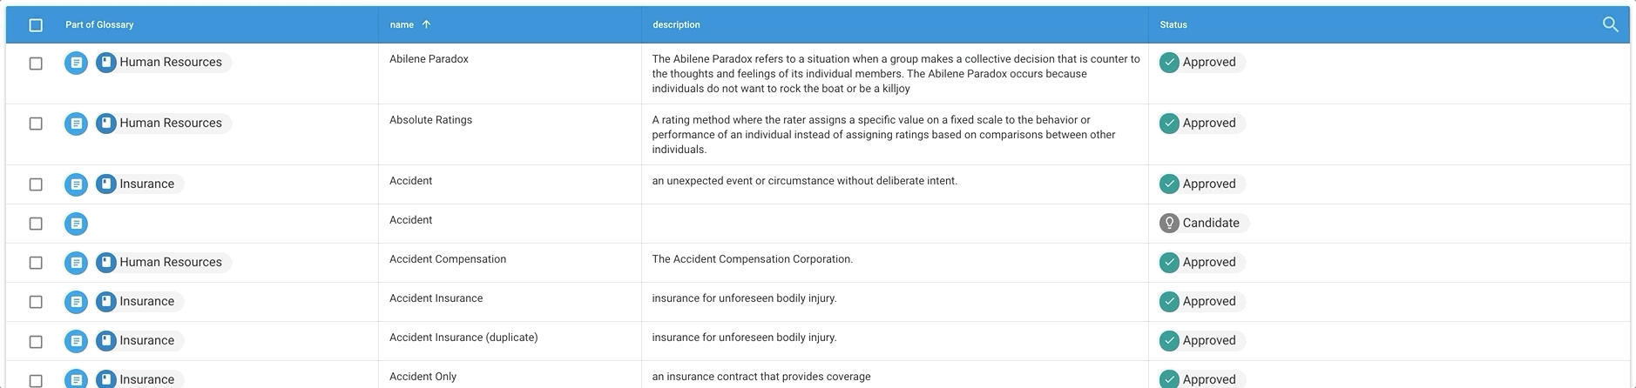Screen dimensions: 1636x388
Task: Click the glossary icon beside Insurance in Accident row
Action: click(106, 184)
